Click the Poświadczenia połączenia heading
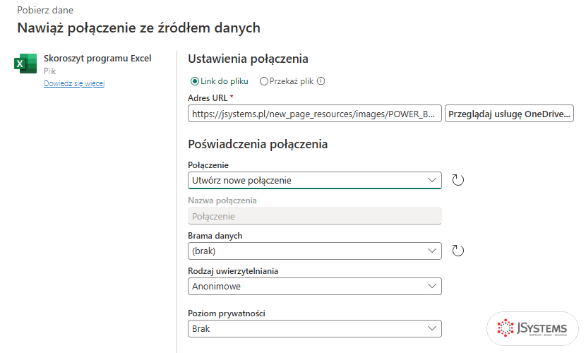This screenshot has height=353, width=586. click(258, 144)
